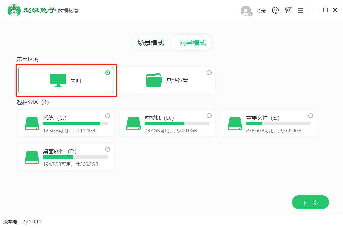
Task: Click the 其他位置 folder icon
Action: pyautogui.click(x=154, y=80)
